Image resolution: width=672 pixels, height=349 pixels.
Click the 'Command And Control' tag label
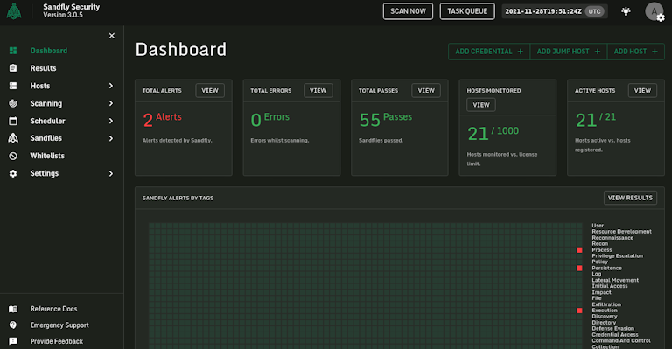(621, 341)
